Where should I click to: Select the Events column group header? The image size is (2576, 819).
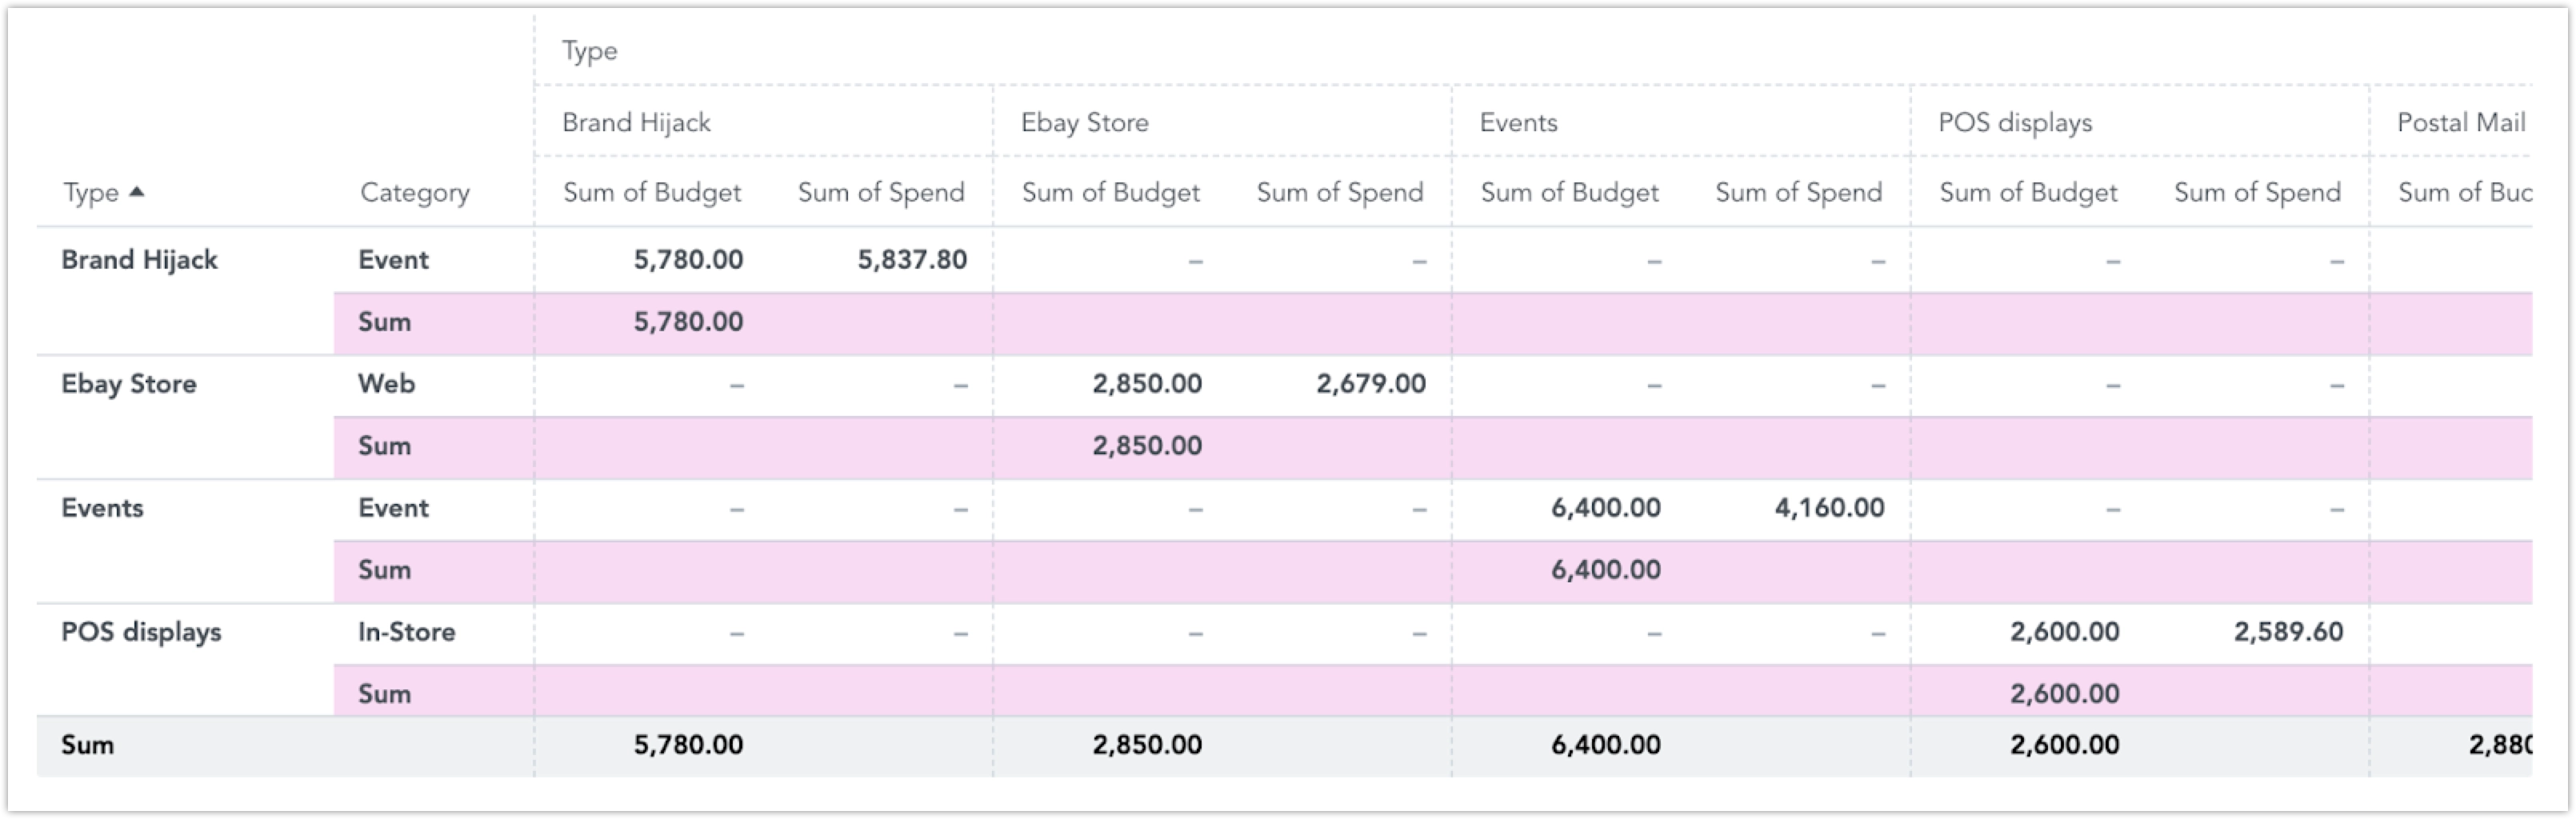tap(1518, 122)
